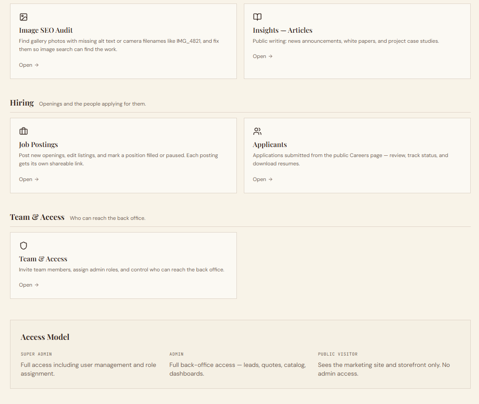This screenshot has width=479, height=404.
Task: Click the Image SEO Audit picture icon
Action: (24, 17)
